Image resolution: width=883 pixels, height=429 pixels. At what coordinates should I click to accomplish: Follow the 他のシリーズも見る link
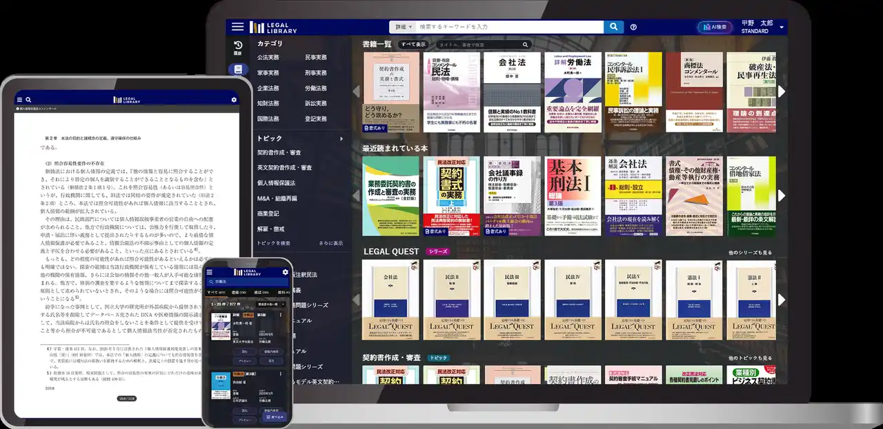pos(751,253)
